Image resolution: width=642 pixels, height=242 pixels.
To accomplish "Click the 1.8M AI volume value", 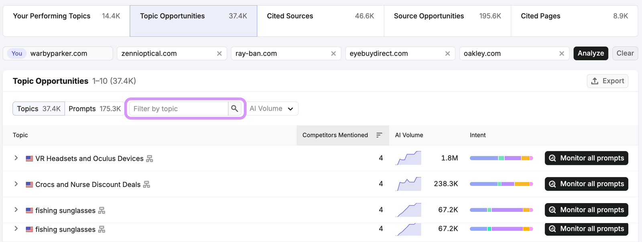I will point(449,158).
